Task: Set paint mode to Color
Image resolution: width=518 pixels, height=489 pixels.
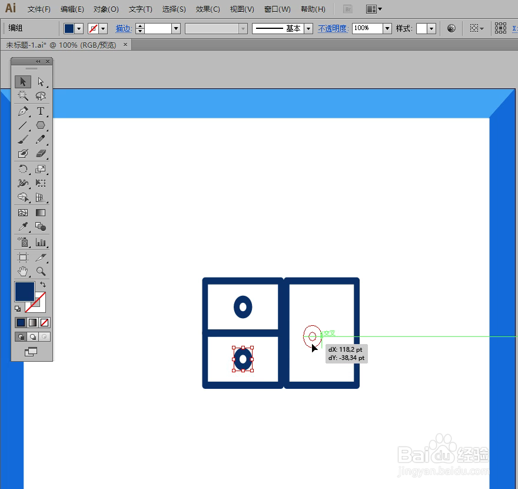Action: pos(21,322)
